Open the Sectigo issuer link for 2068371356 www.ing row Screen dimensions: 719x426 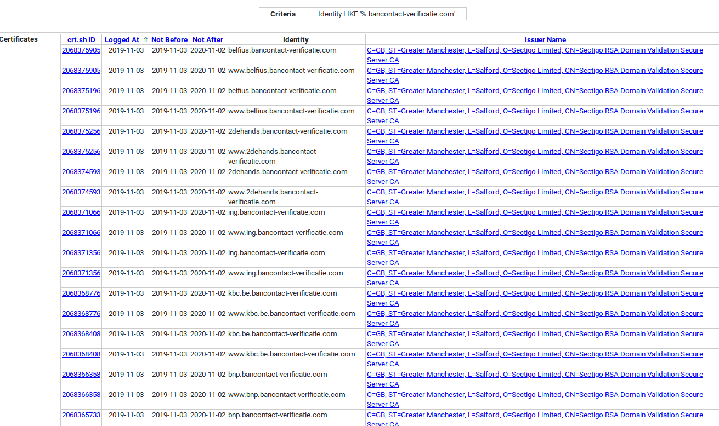(535, 278)
